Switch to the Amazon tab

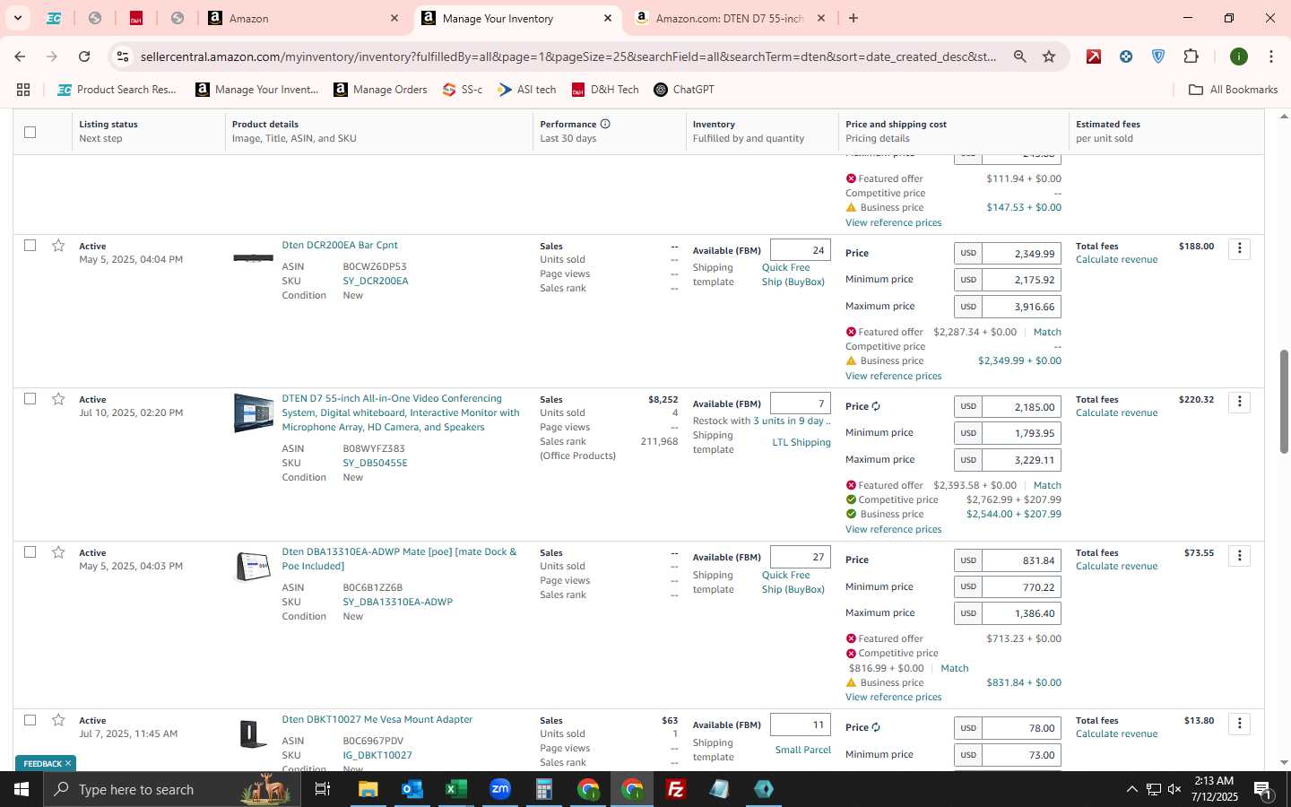(x=303, y=18)
